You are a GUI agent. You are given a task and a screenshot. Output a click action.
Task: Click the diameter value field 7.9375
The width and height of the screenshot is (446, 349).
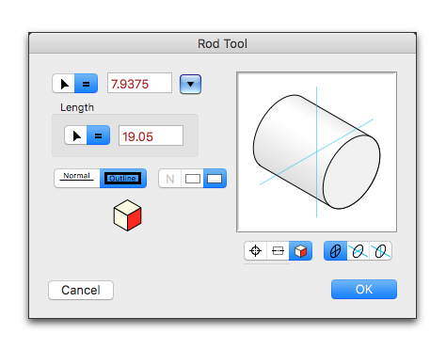(139, 83)
